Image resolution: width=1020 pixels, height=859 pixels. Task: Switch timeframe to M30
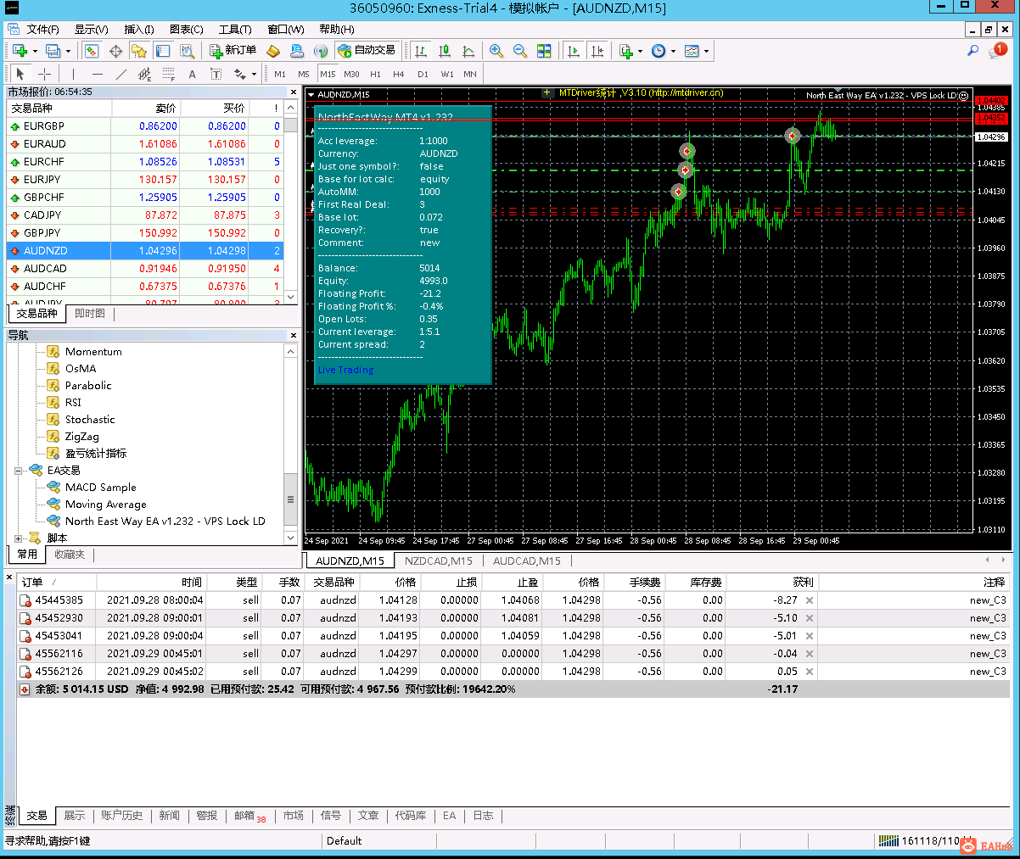[351, 74]
